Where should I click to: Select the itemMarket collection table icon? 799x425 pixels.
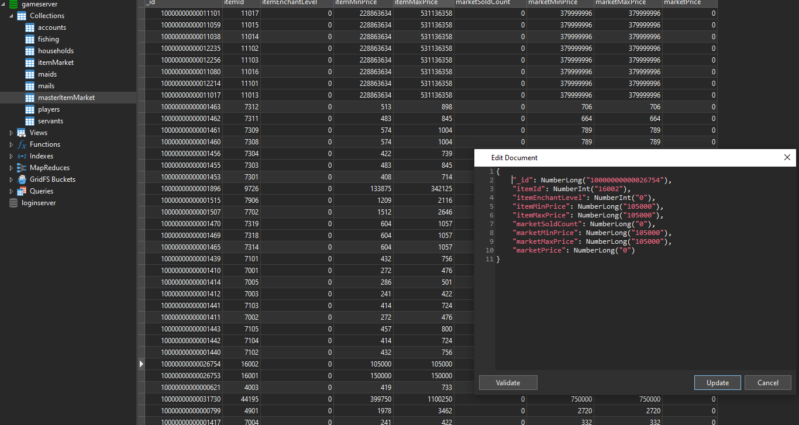pyautogui.click(x=30, y=63)
